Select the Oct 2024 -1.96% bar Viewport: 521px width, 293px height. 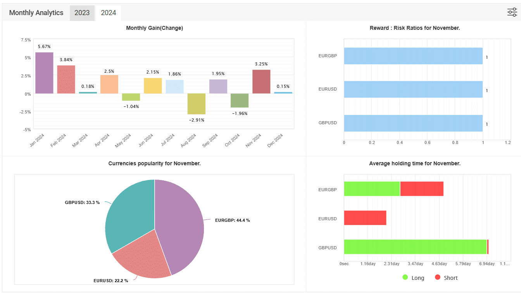pos(240,100)
